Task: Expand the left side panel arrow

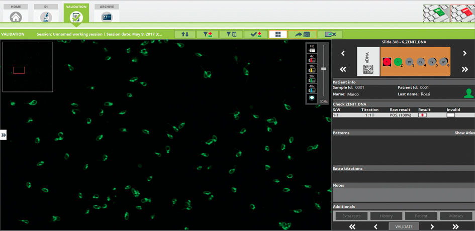Action: (x=4, y=135)
